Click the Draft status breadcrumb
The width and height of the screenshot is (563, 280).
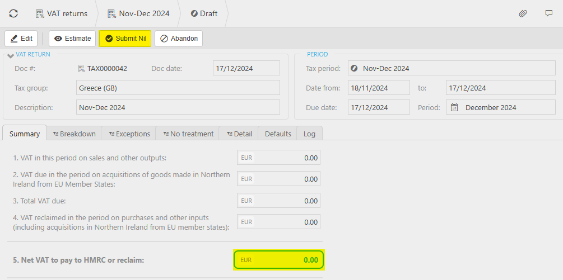(x=204, y=13)
